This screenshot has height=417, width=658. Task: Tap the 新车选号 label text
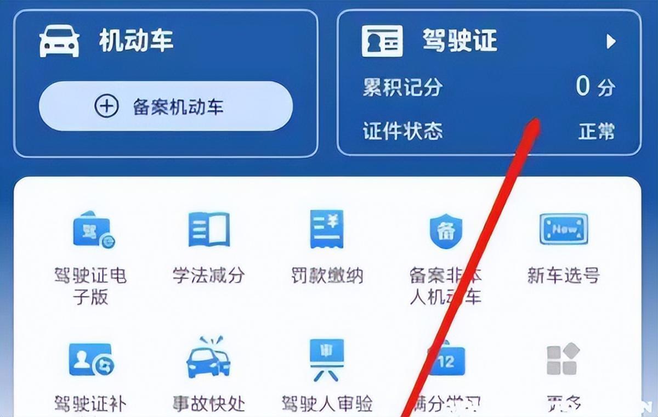tap(564, 275)
